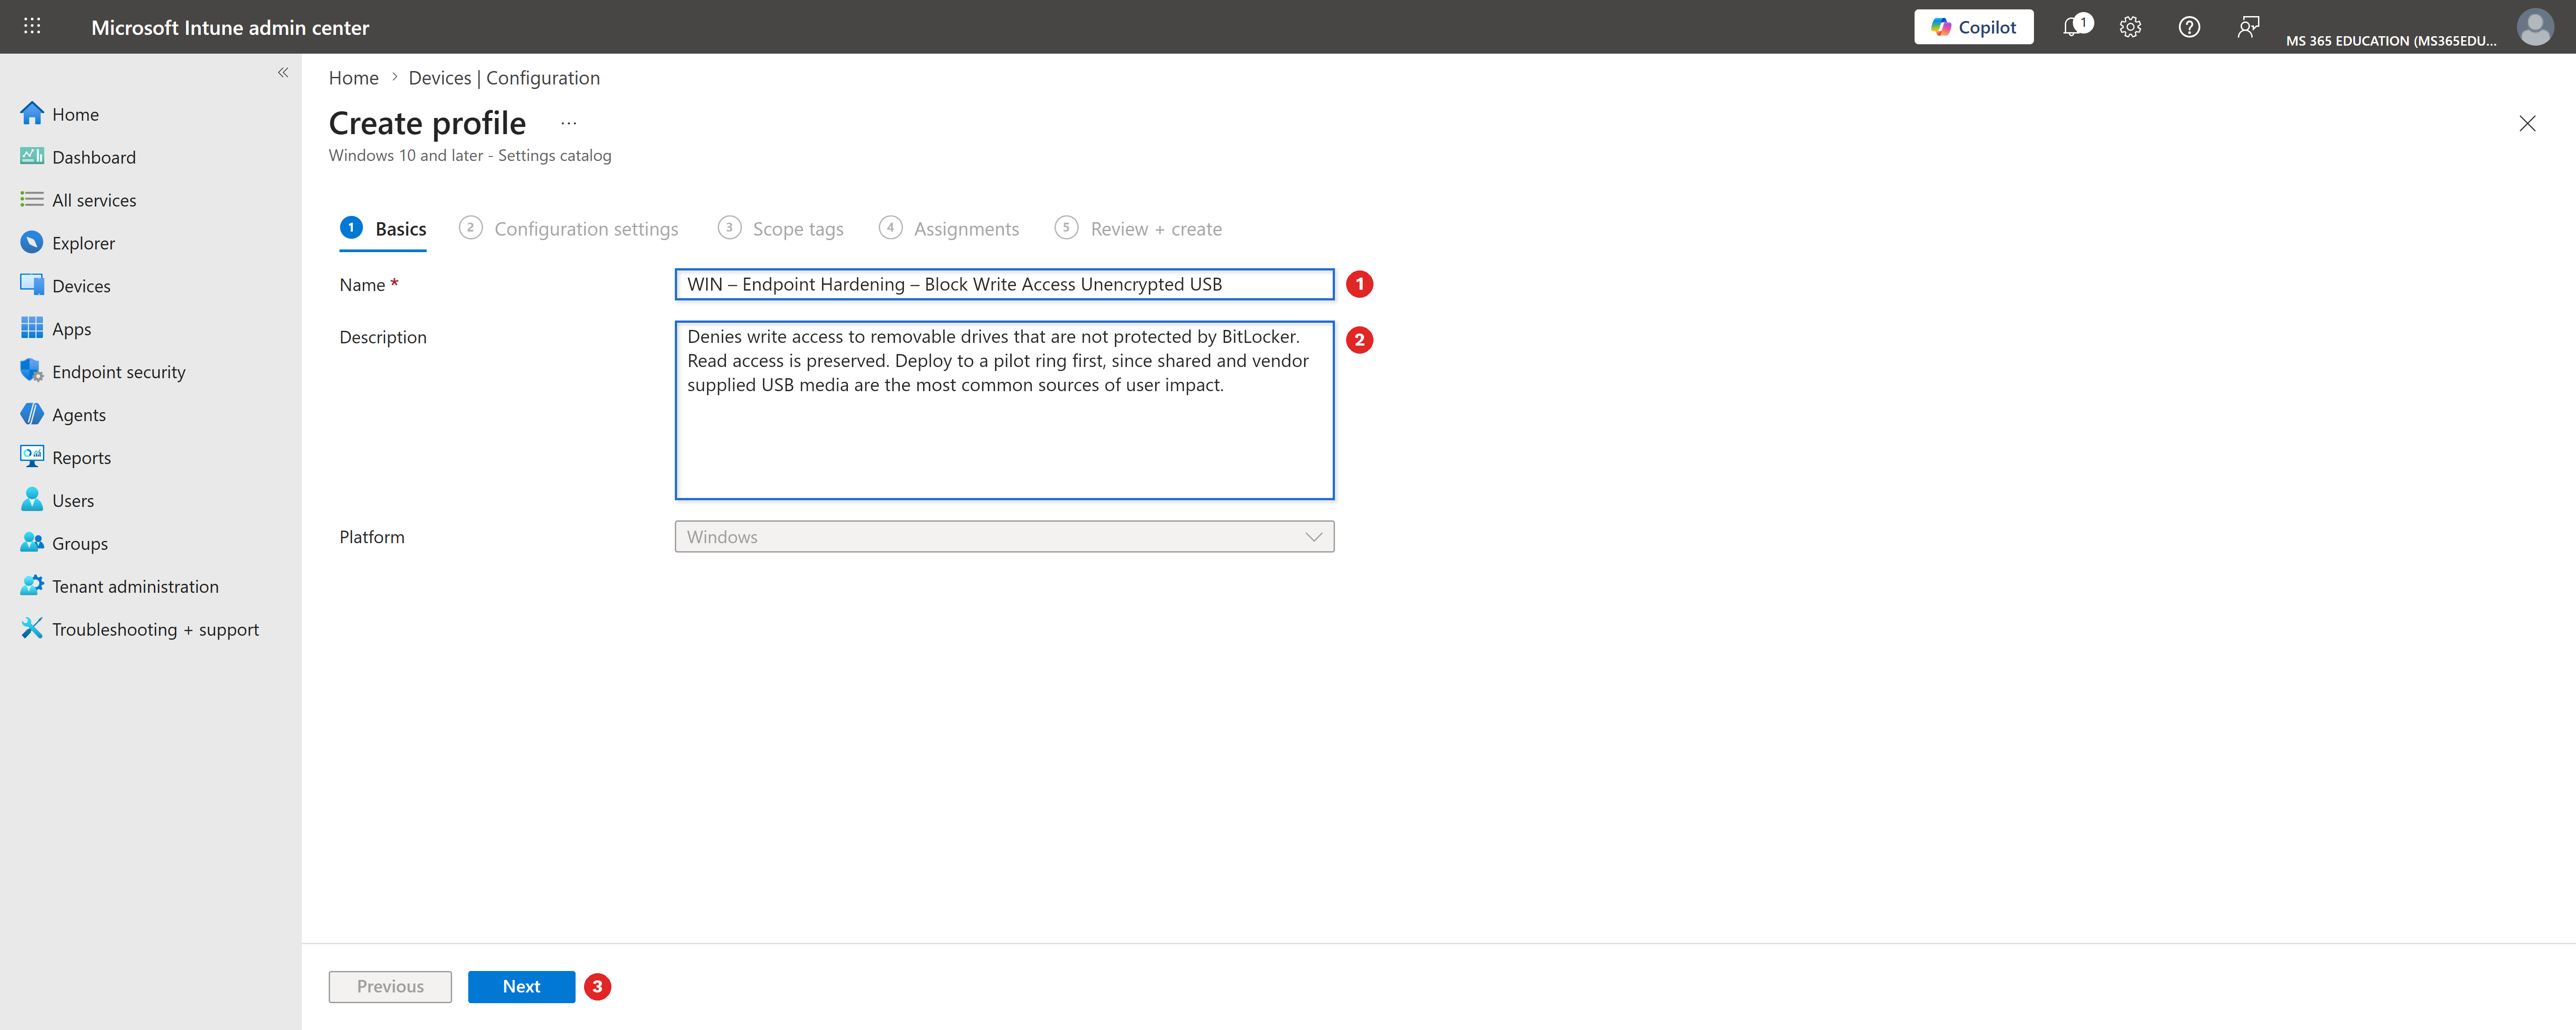Go to Devices | Configuration breadcrumb
The width and height of the screenshot is (2576, 1030).
pyautogui.click(x=504, y=78)
